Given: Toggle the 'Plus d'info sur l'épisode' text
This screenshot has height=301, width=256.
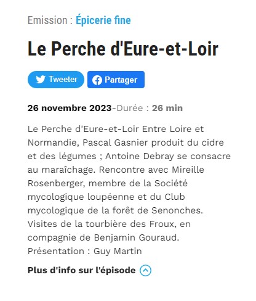Looking at the screenshot, I should (x=81, y=270).
